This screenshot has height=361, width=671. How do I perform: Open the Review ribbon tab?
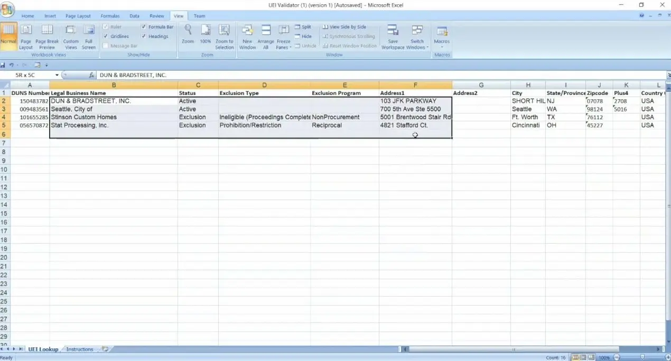(157, 16)
